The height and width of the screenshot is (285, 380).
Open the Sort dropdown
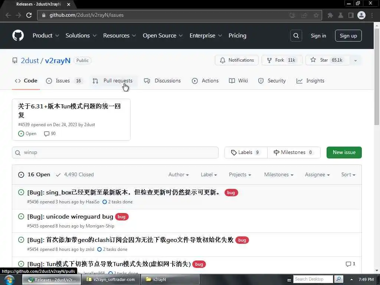[x=348, y=174]
